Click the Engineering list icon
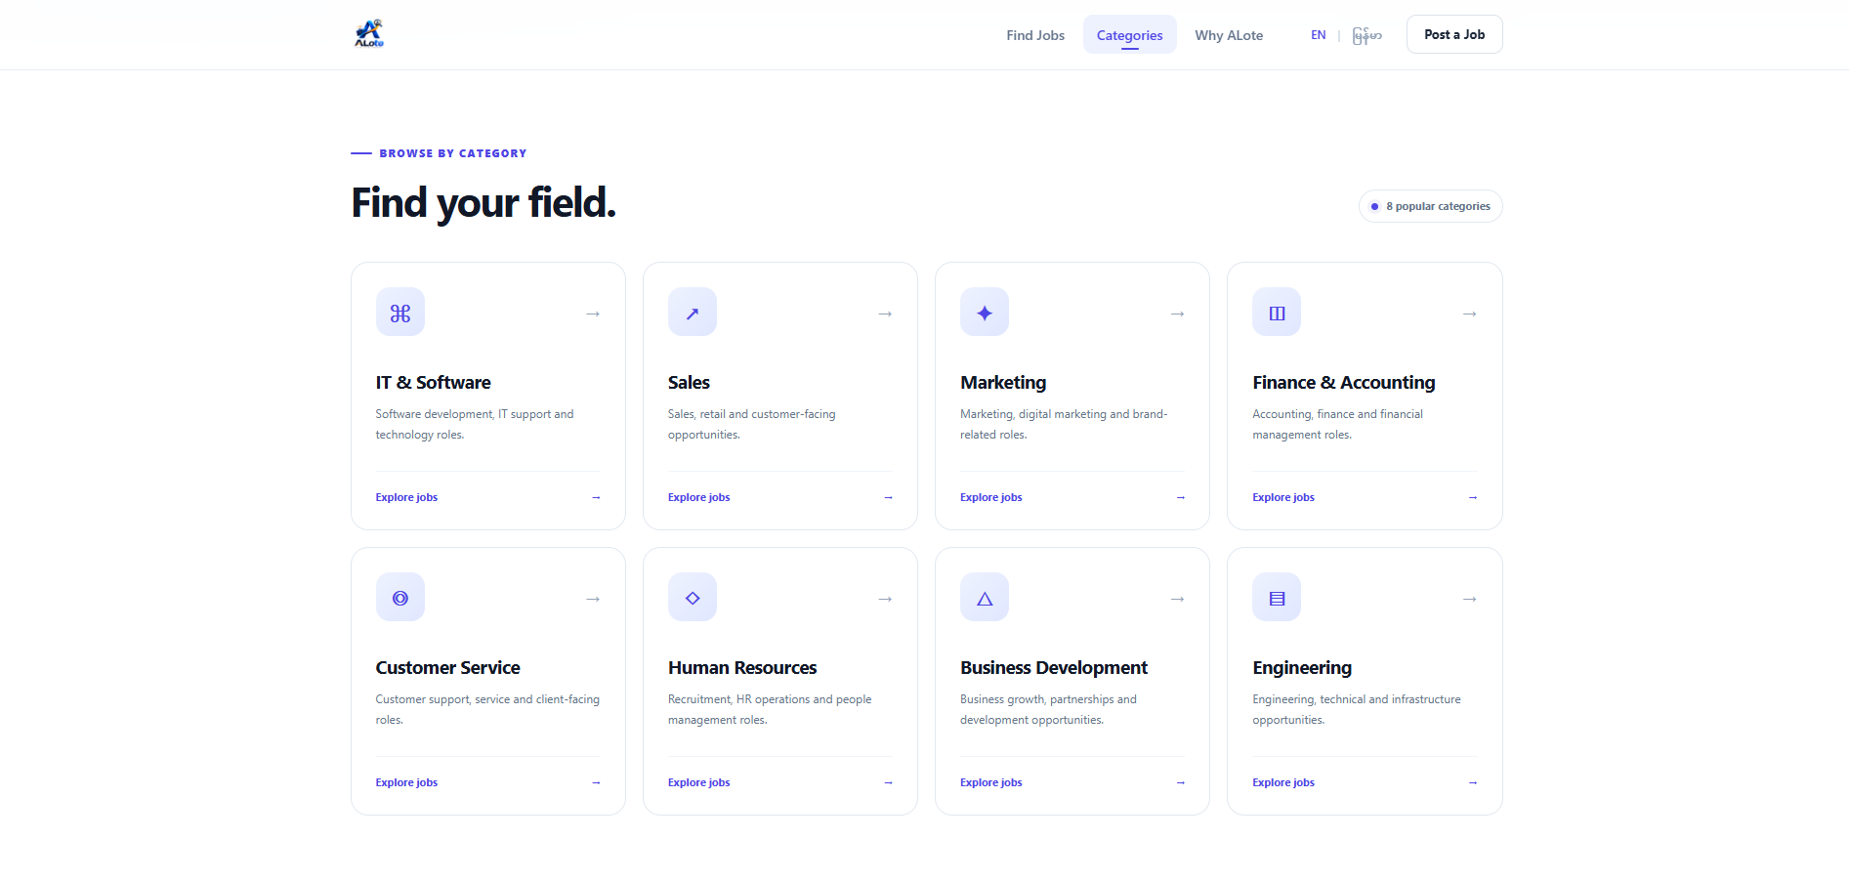 click(1277, 598)
